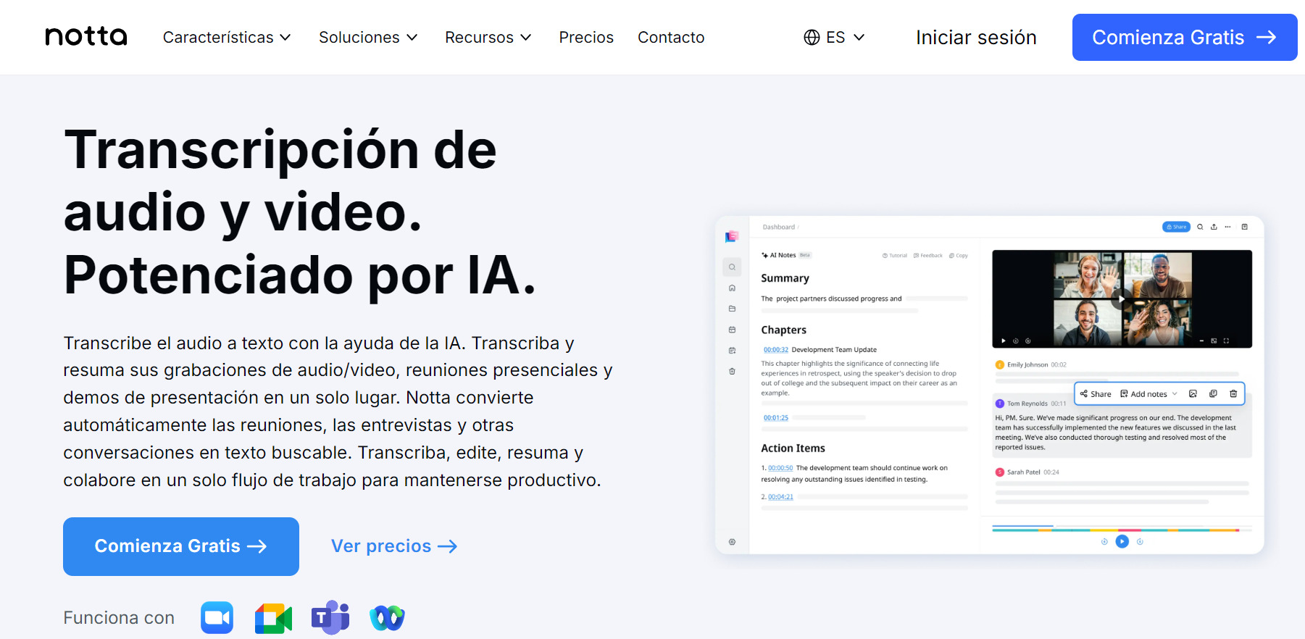
Task: Click the Comienza Gratis button under the hero text
Action: pos(181,546)
